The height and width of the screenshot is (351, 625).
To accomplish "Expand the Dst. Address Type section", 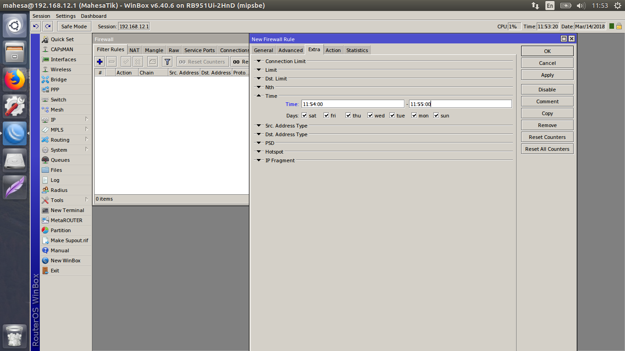I will coord(259,134).
